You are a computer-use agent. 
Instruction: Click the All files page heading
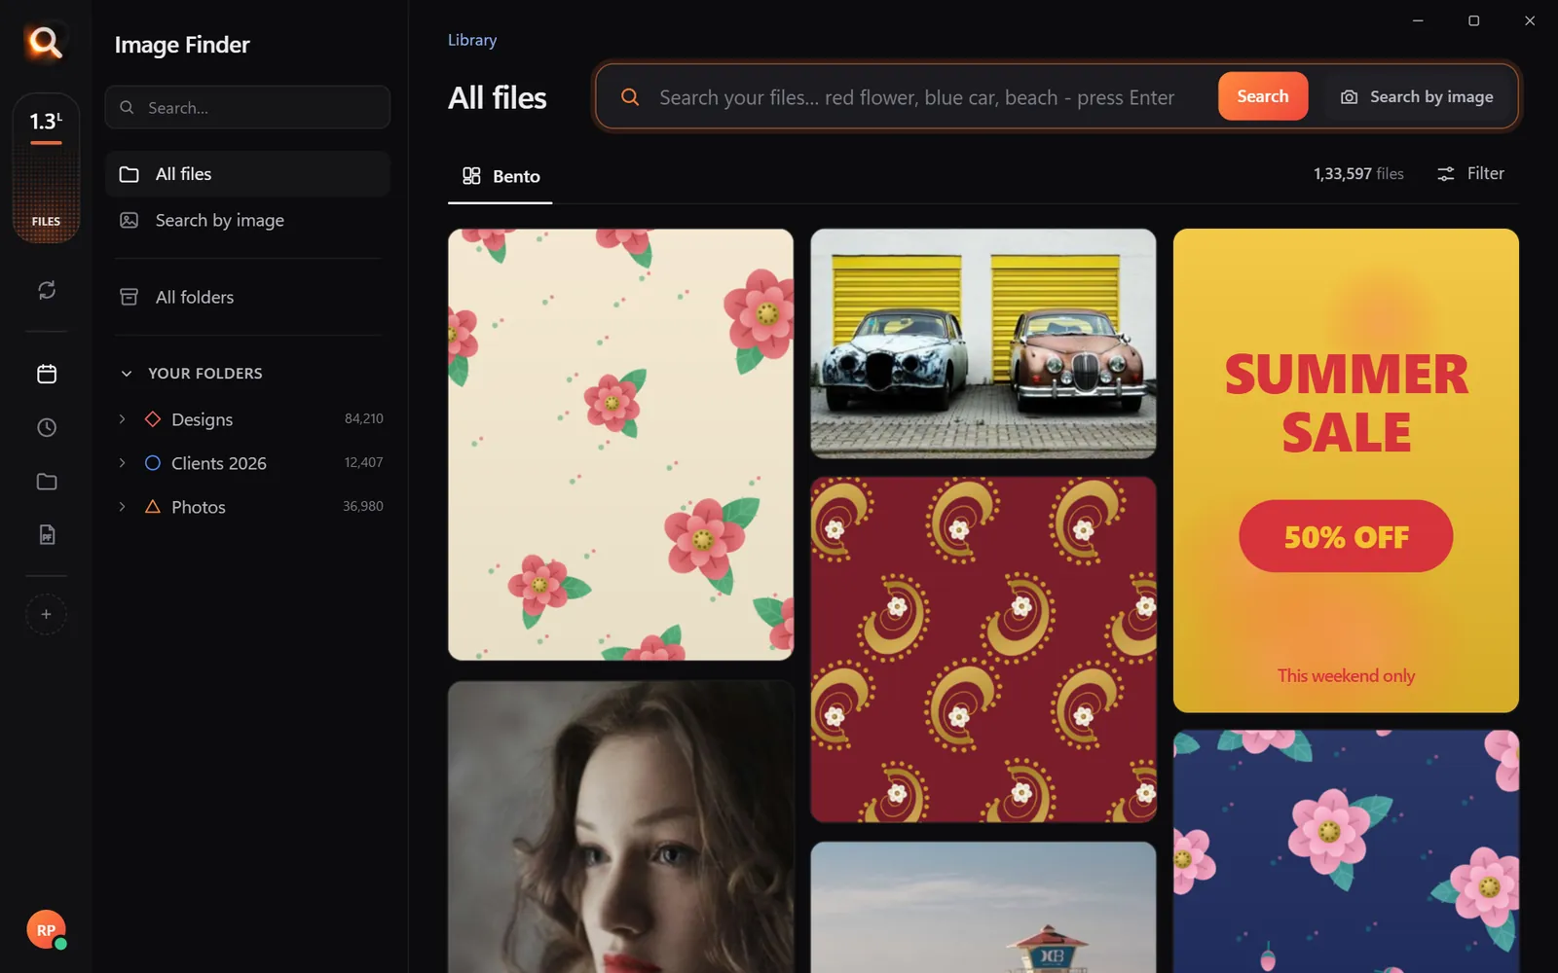(x=498, y=97)
